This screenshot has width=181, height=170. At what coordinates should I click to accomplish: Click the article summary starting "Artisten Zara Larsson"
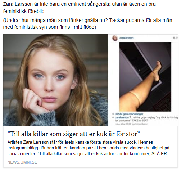(x=89, y=148)
